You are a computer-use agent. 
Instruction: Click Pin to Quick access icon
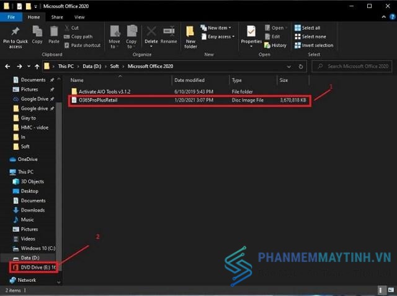(15, 32)
